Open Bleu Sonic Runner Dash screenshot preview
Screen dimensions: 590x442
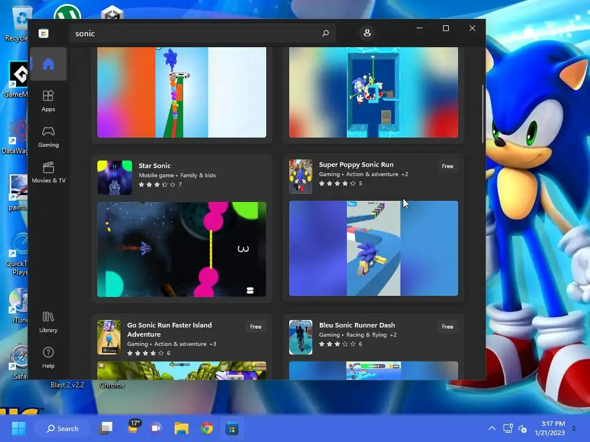(x=373, y=371)
